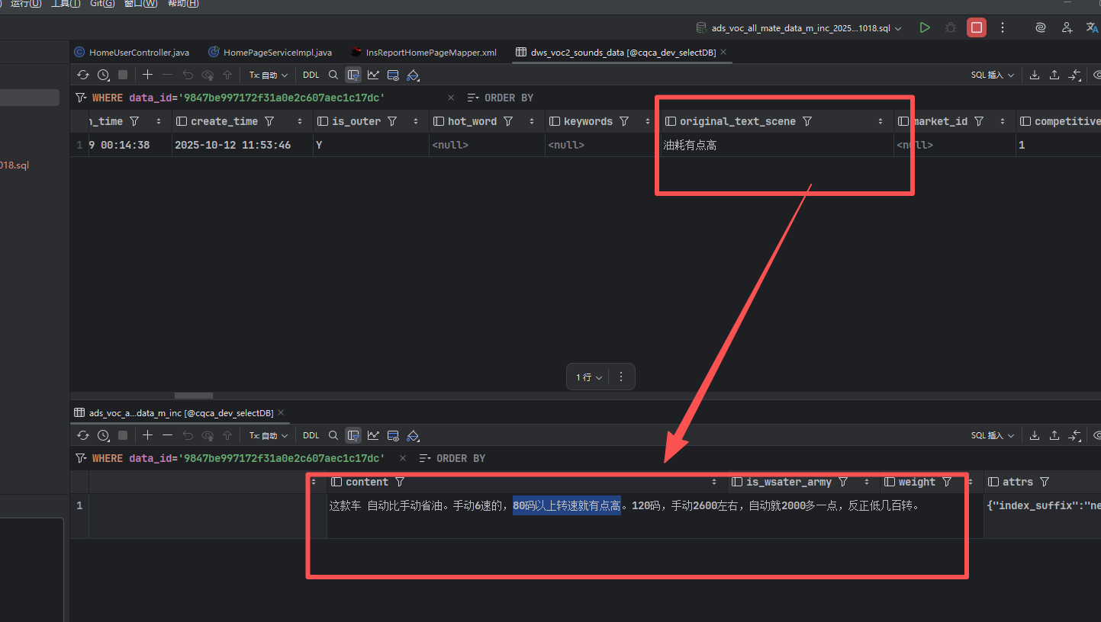Add a new row in the upper table
Viewport: 1101px width, 622px height.
point(148,75)
